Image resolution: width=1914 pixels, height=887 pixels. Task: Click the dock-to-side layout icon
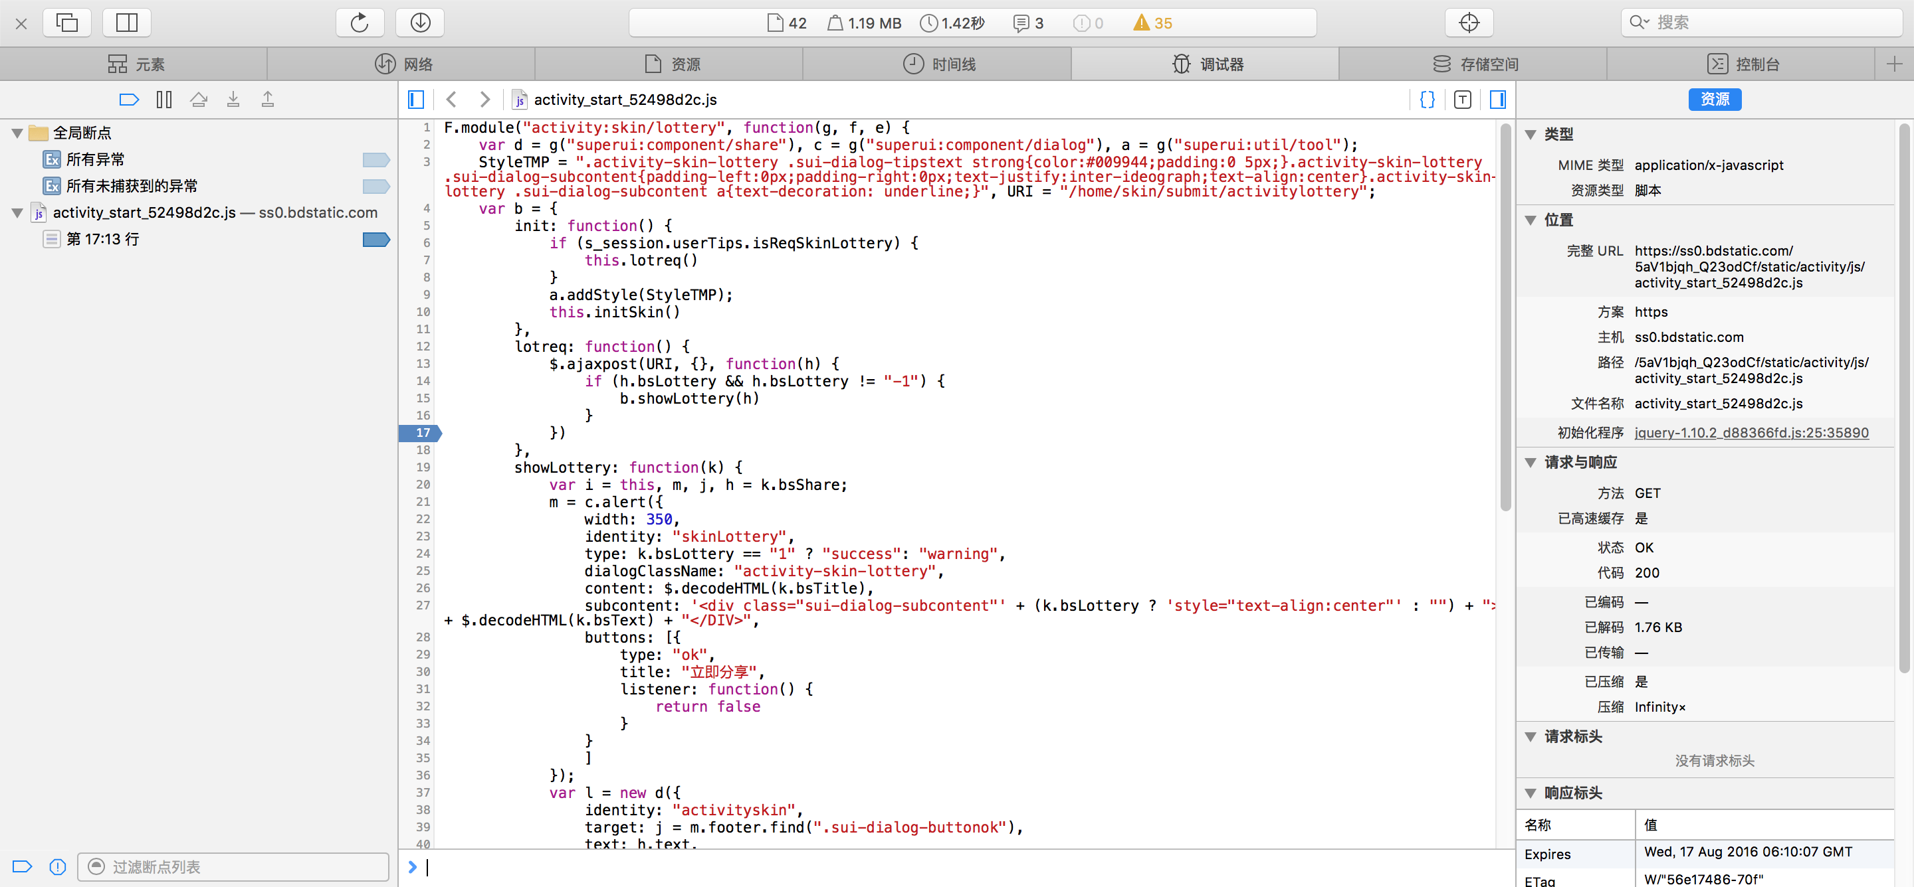coord(126,23)
